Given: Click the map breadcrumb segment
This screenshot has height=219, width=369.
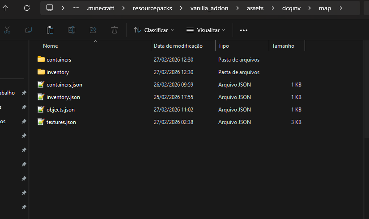Looking at the screenshot, I should [325, 8].
